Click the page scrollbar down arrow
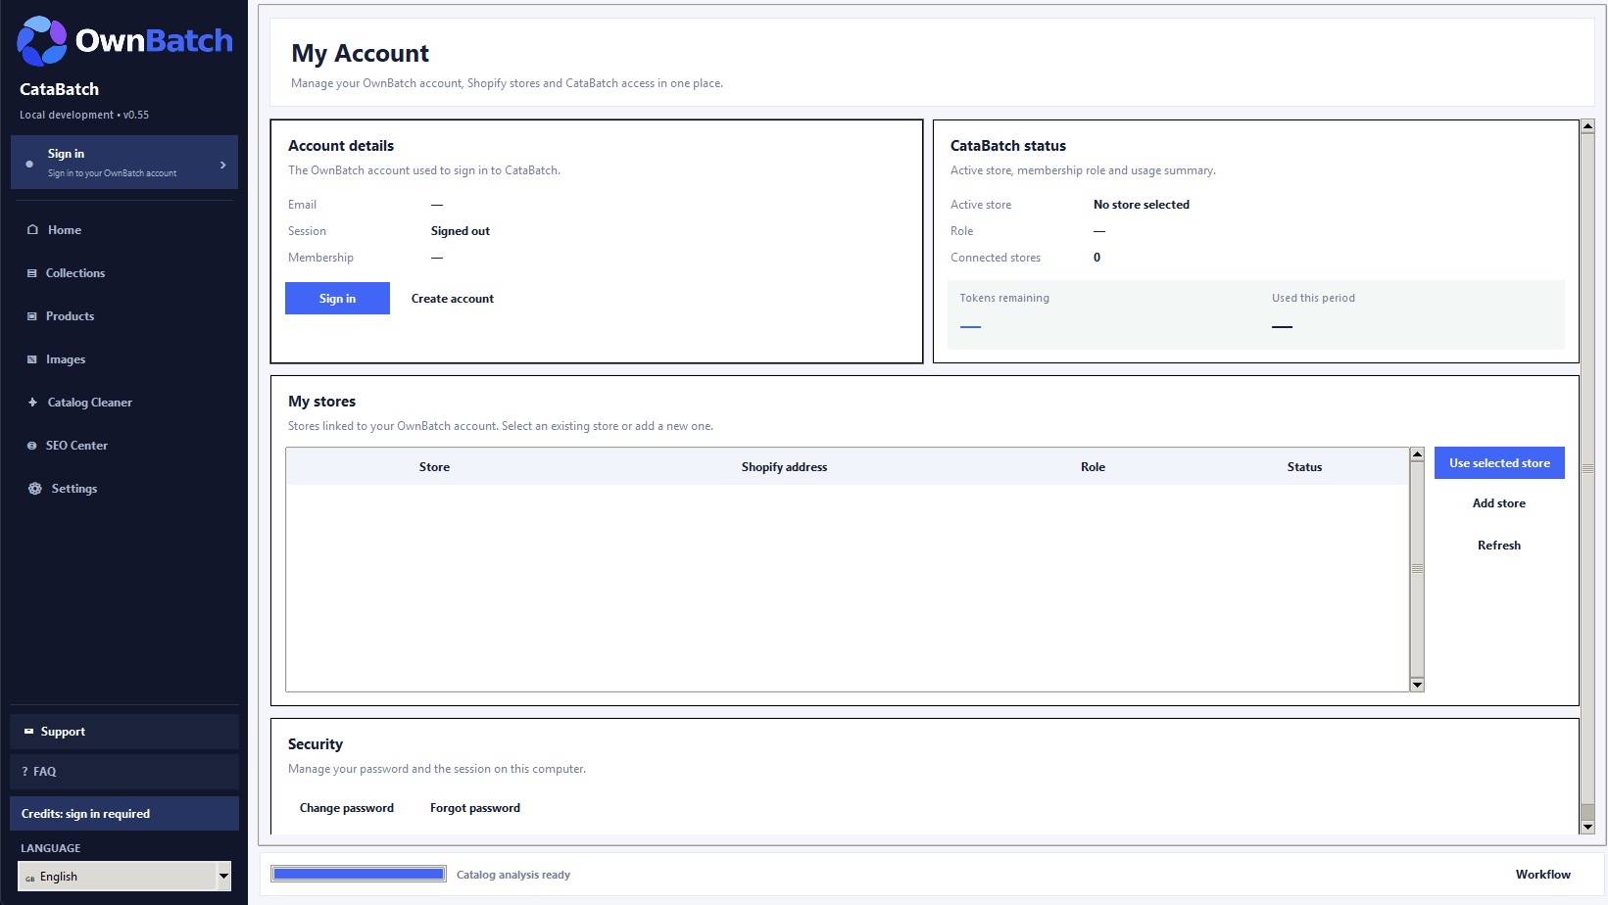The width and height of the screenshot is (1608, 905). [x=1587, y=828]
